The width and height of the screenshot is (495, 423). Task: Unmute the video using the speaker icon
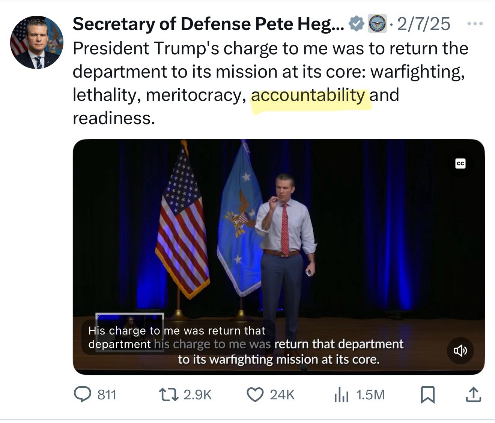click(460, 351)
